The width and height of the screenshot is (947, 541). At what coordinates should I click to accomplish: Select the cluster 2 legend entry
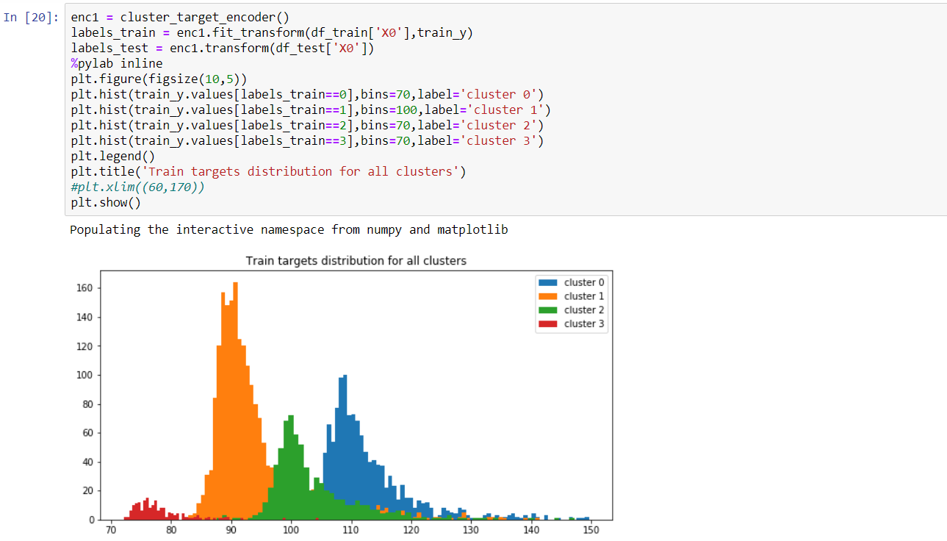(x=584, y=309)
